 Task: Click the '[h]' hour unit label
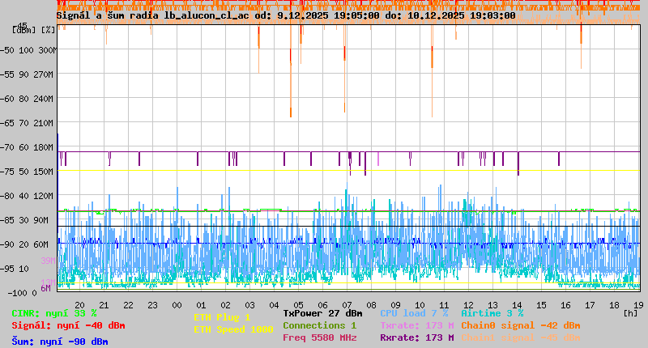[631, 312]
